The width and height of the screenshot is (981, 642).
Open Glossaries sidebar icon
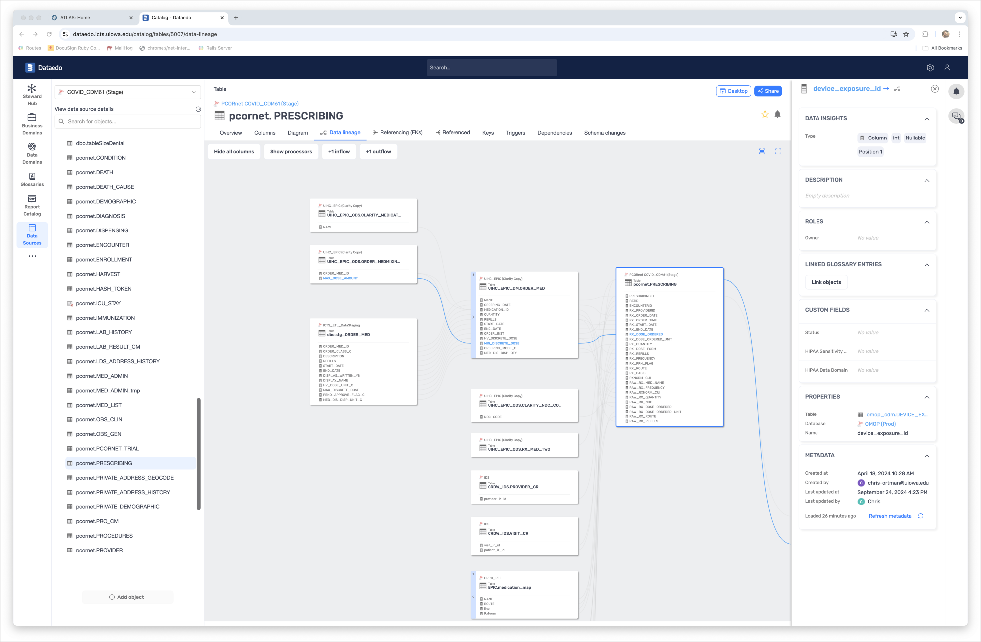tap(32, 179)
